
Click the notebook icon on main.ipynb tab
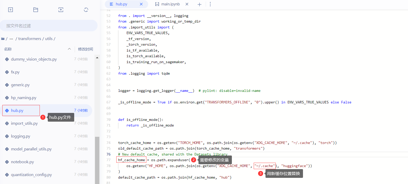(157, 4)
